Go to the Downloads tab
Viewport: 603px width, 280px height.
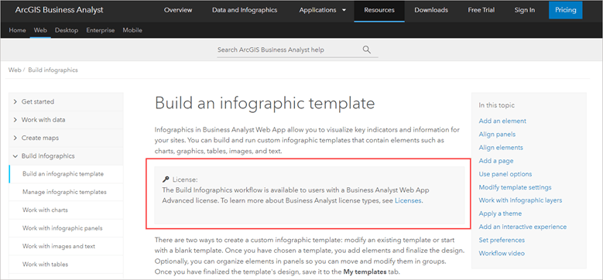[x=431, y=10]
